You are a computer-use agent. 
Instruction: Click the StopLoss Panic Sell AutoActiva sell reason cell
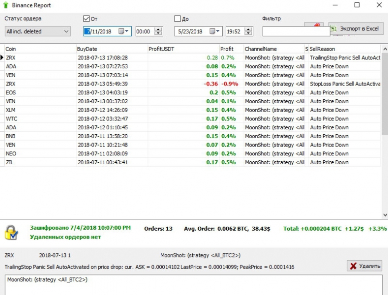click(x=345, y=84)
